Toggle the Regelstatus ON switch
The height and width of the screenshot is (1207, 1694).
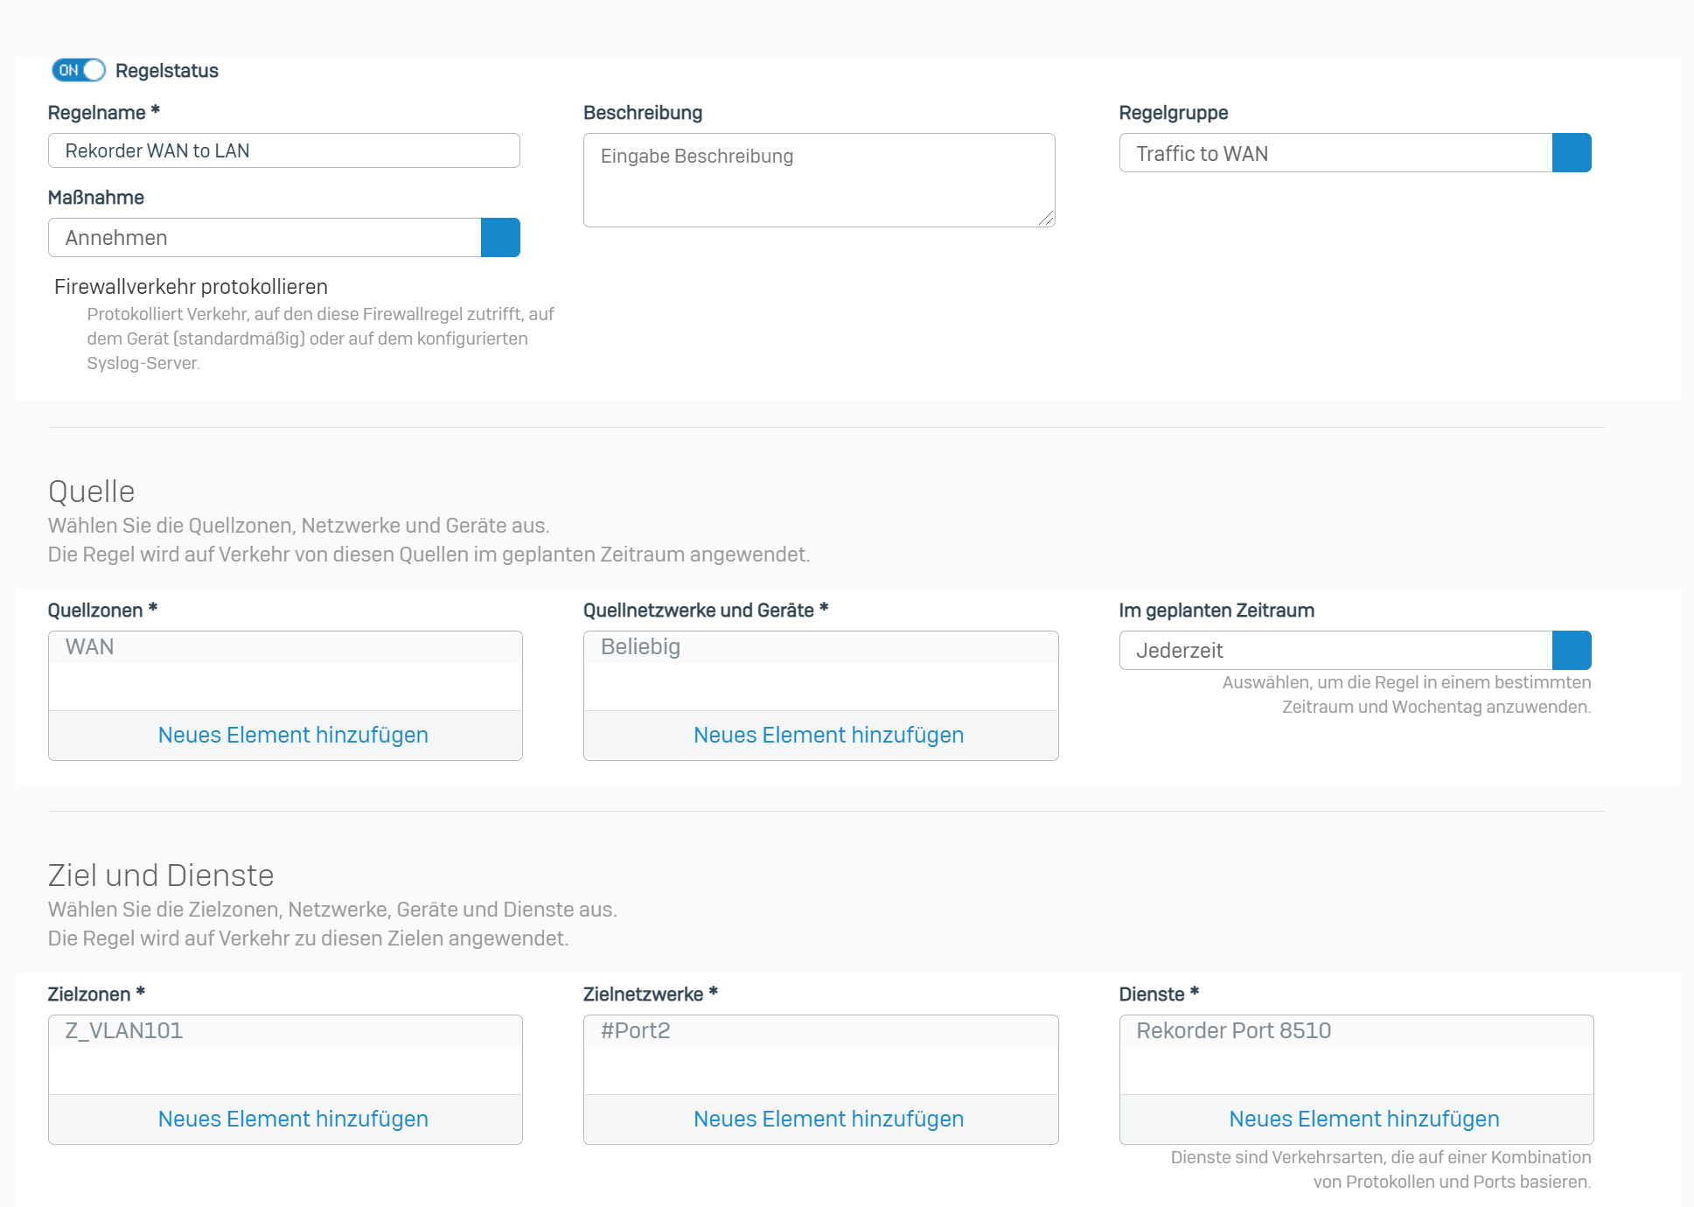point(79,70)
